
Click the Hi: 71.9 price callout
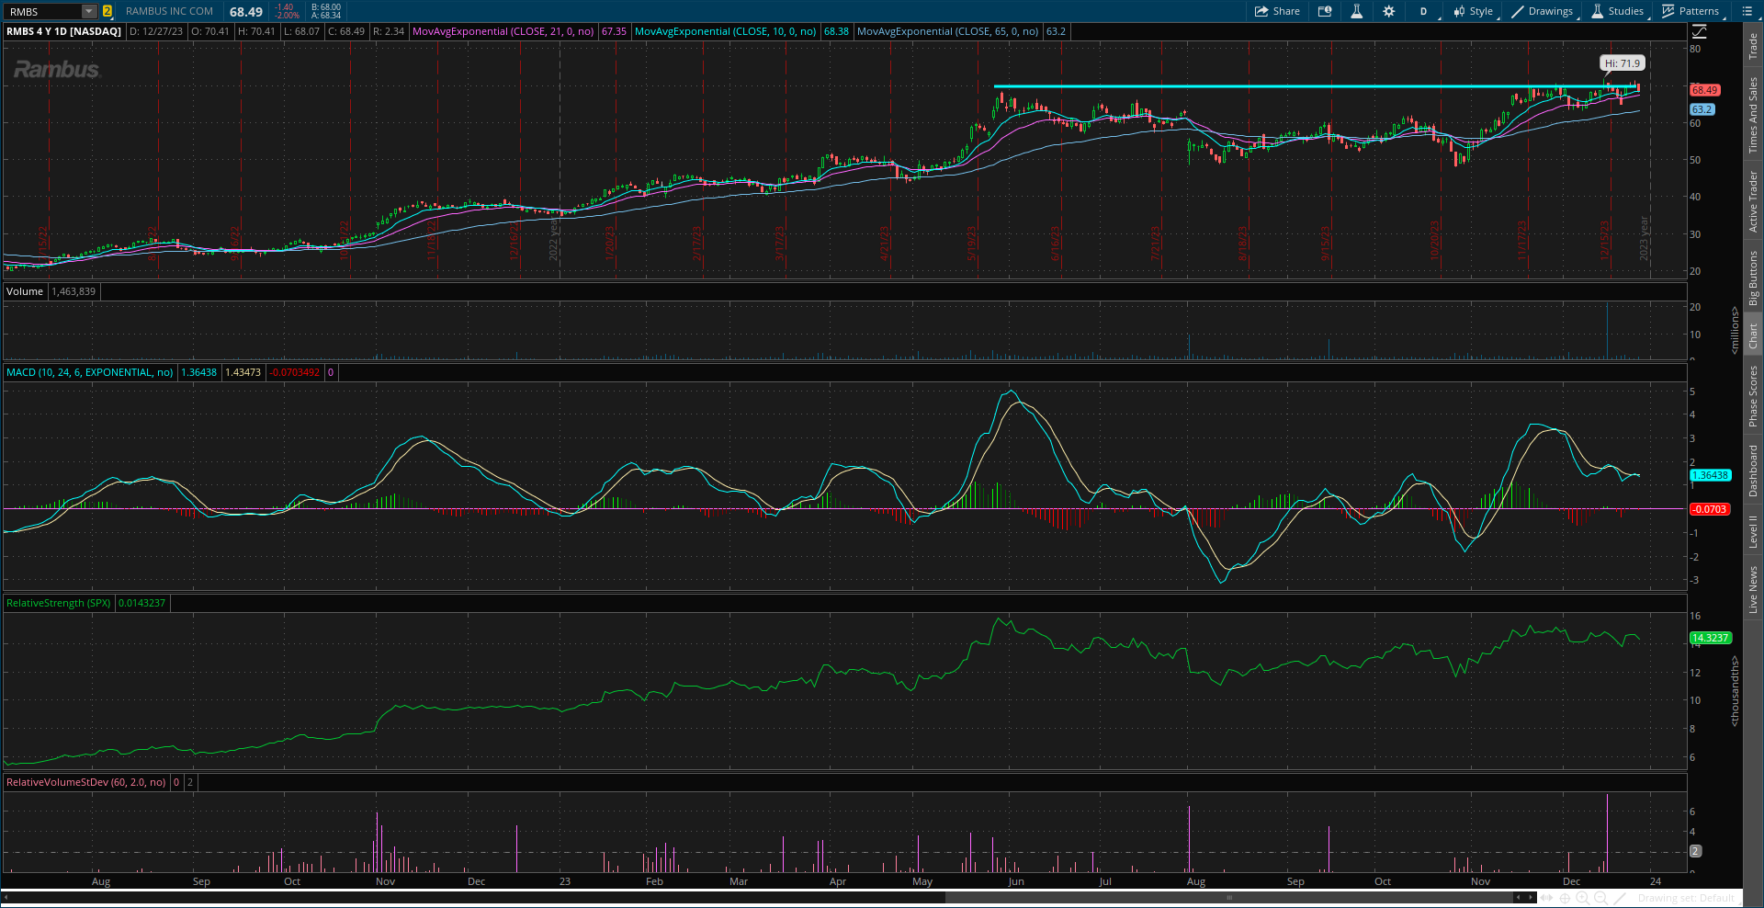point(1622,62)
